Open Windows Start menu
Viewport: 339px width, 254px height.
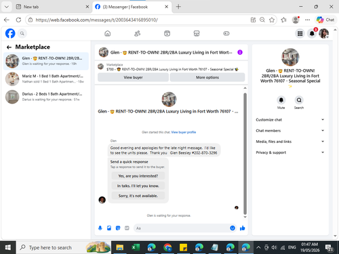(x=7, y=247)
